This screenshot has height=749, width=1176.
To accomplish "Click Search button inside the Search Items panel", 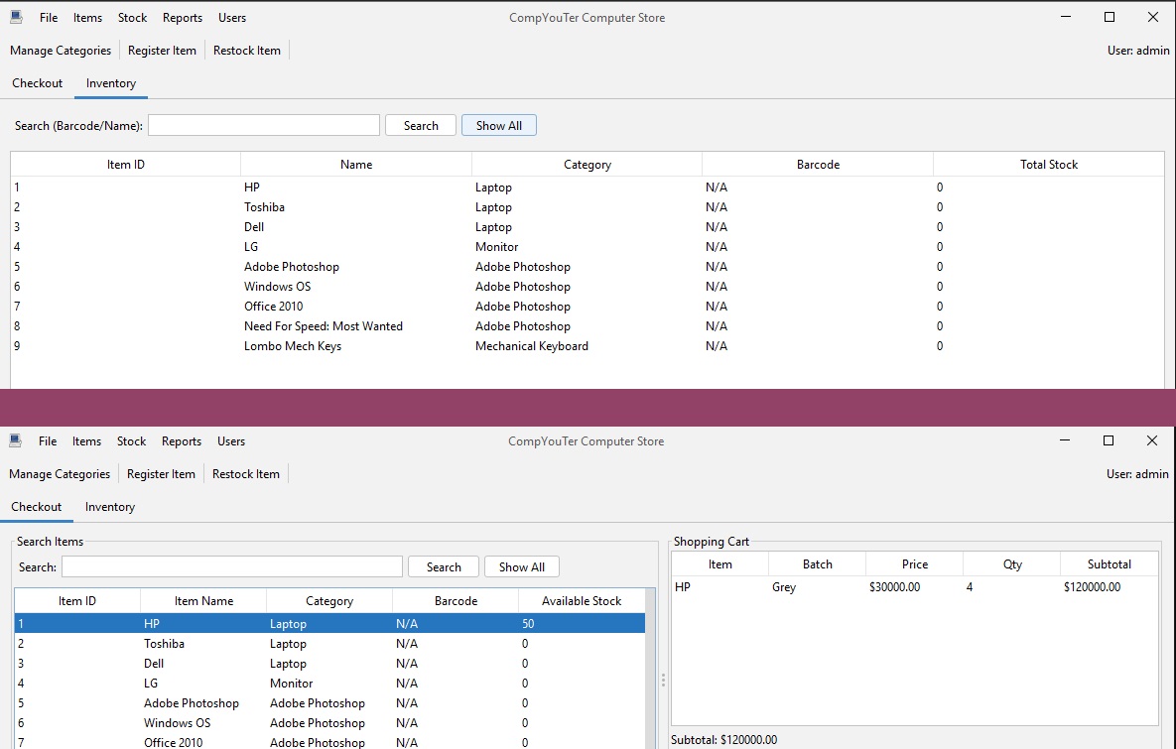I will click(x=443, y=567).
